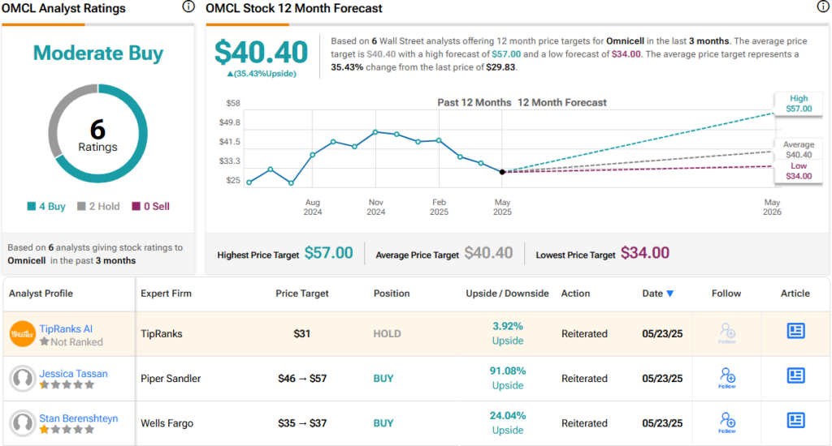The height and width of the screenshot is (446, 832).
Task: Open article for TipRanks AI row
Action: [795, 331]
